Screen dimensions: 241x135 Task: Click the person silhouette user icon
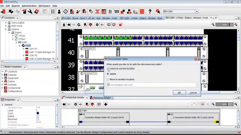coord(59,12)
